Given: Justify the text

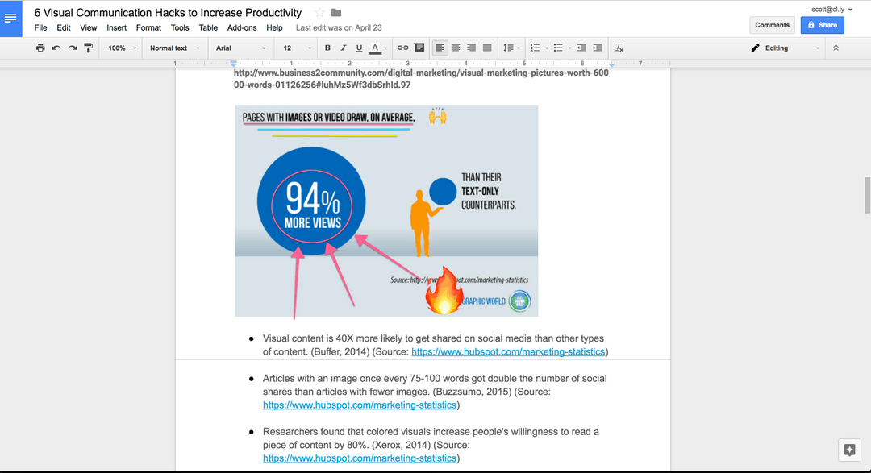Looking at the screenshot, I should (x=487, y=48).
